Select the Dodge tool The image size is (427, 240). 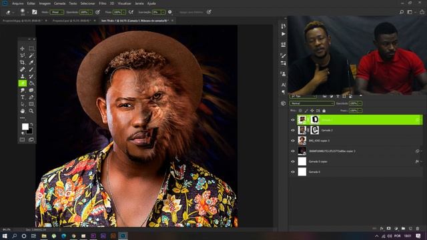coord(22,91)
